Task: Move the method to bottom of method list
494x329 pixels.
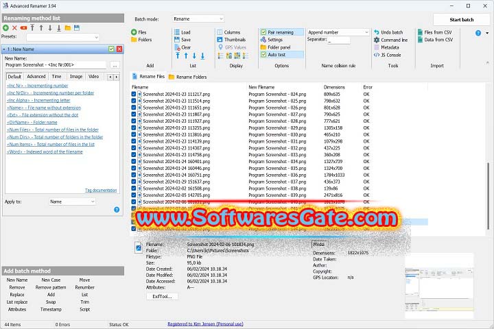Action: [59, 27]
